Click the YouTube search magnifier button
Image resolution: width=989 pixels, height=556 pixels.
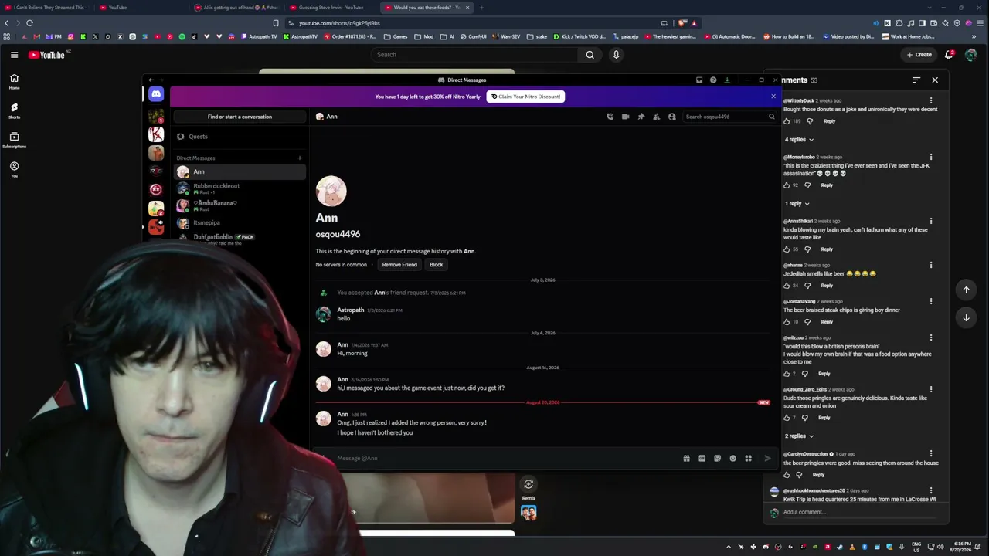point(590,55)
